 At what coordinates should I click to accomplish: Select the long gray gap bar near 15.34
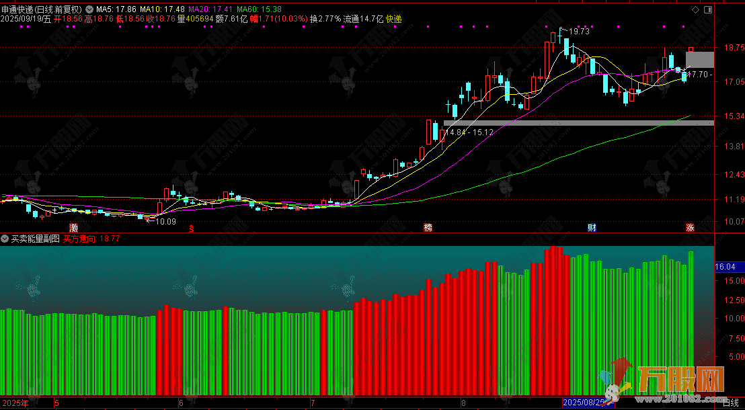click(x=579, y=122)
